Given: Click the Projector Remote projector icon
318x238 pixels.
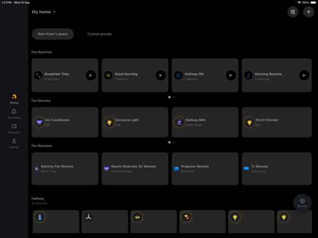Looking at the screenshot, I should pos(176,169).
